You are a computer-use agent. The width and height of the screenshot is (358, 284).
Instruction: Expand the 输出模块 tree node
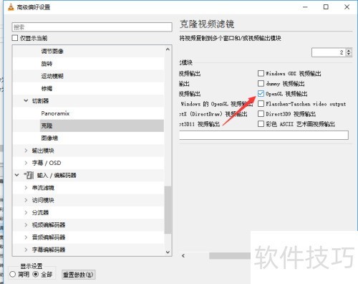[26, 151]
